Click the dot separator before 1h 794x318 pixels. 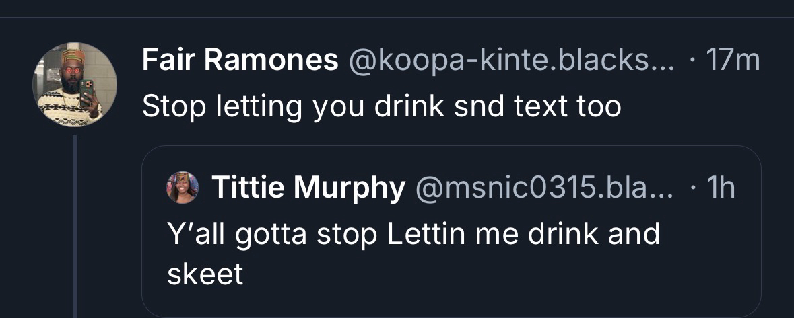point(692,188)
